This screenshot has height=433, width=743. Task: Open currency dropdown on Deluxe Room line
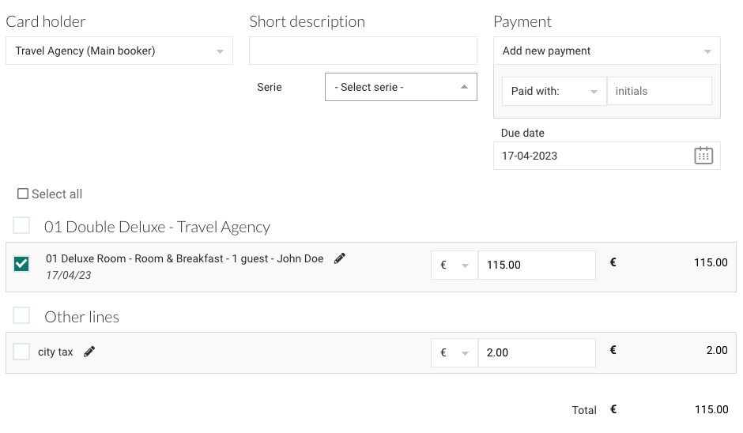(454, 265)
